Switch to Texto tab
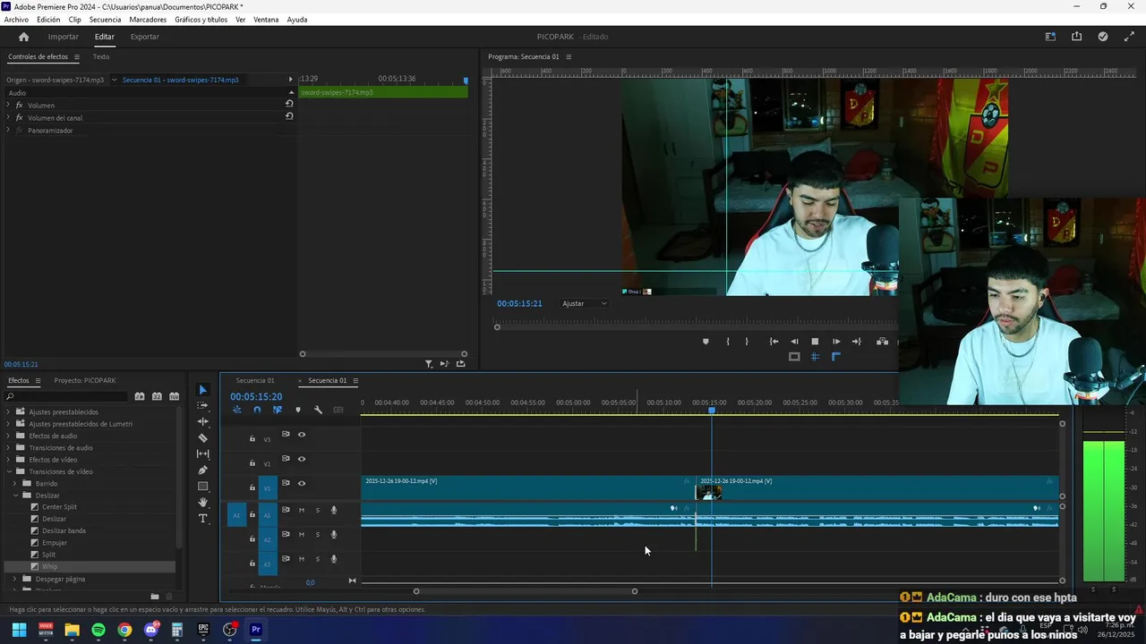The width and height of the screenshot is (1146, 644). point(101,56)
